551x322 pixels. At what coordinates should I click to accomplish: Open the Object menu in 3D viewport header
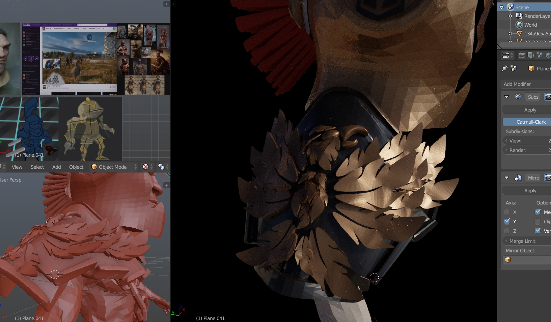76,167
